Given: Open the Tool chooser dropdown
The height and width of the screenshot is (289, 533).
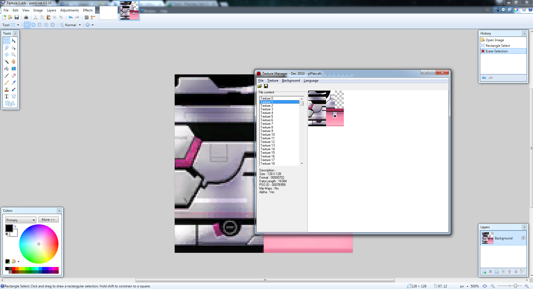Looking at the screenshot, I should [x=18, y=25].
